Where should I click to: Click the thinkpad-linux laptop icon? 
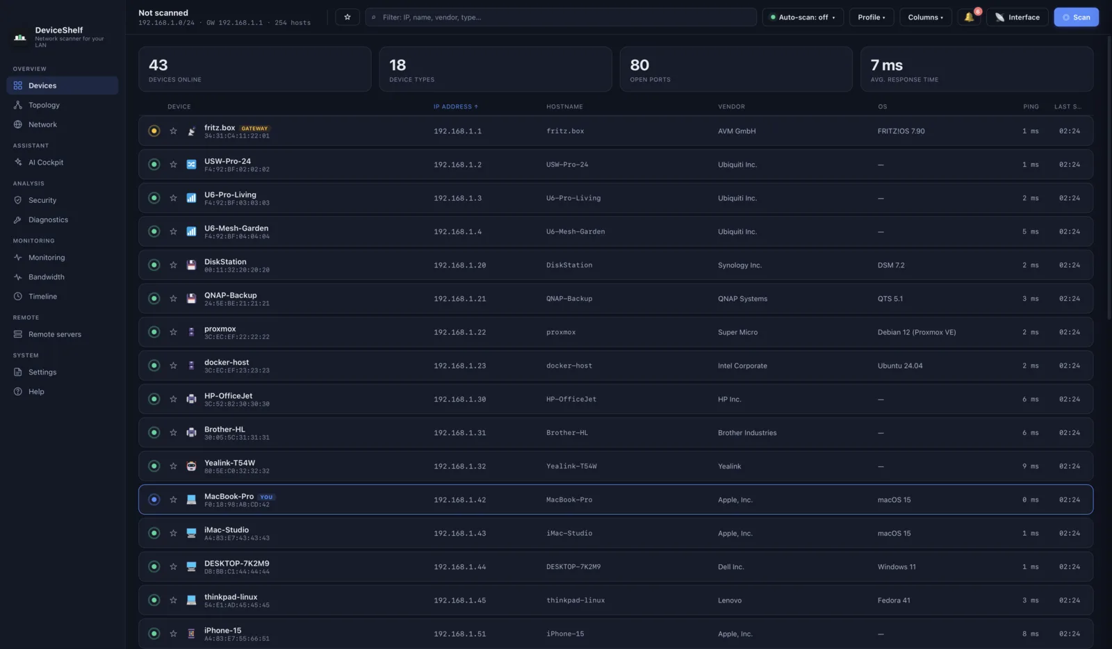191,600
